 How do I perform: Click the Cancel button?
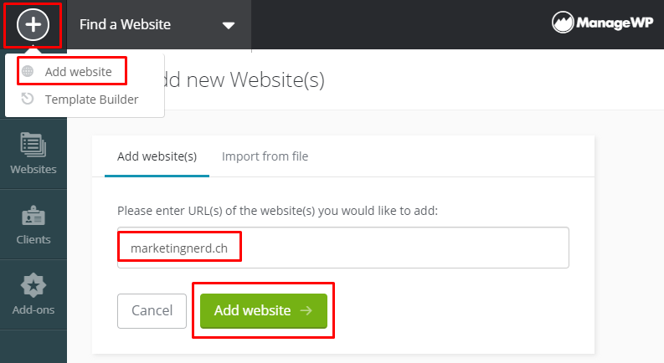(152, 311)
